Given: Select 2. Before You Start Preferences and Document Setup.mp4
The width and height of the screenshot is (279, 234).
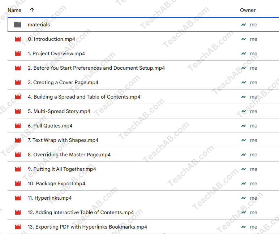Looking at the screenshot, I should tap(96, 68).
